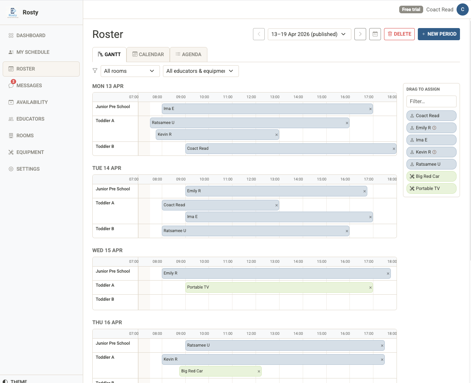Remove Ima E's Monday shift
Image resolution: width=471 pixels, height=383 pixels.
pyautogui.click(x=370, y=109)
